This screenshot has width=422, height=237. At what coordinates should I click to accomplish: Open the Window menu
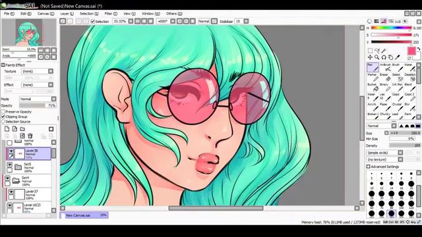click(x=151, y=13)
